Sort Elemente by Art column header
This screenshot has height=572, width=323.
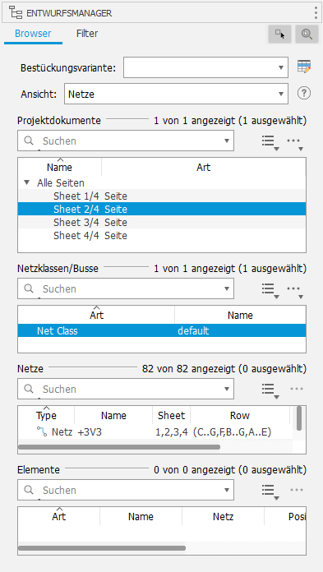point(58,516)
